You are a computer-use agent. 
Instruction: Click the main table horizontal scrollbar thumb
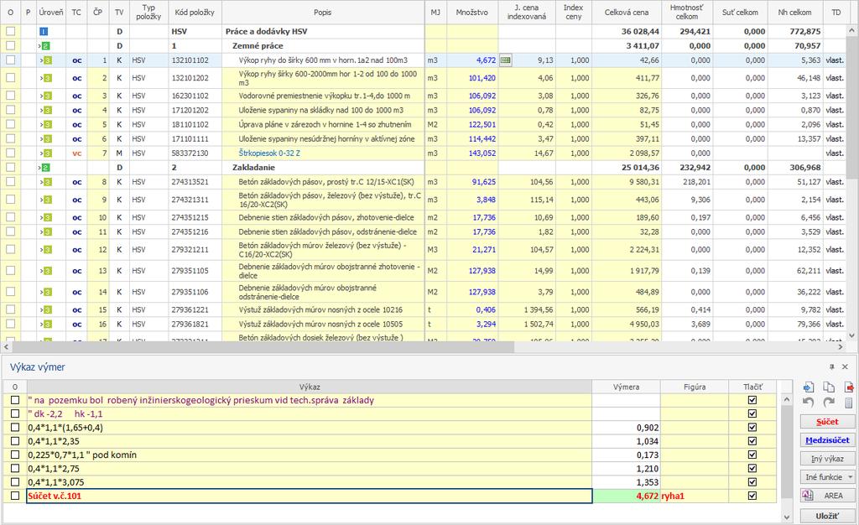(263, 347)
